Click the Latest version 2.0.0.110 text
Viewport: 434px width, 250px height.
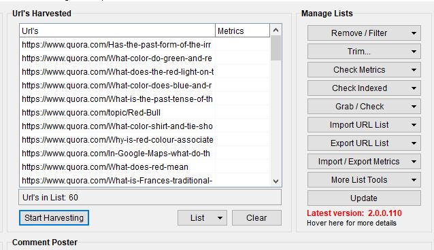[x=354, y=213]
